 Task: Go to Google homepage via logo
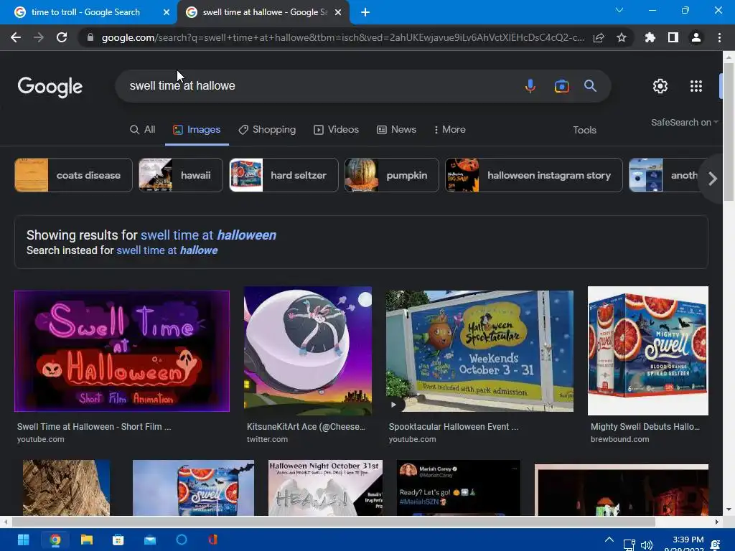50,87
